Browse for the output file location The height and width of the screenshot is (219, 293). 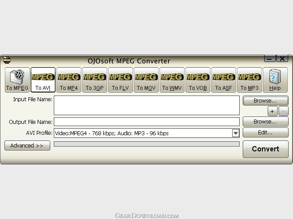pyautogui.click(x=265, y=122)
